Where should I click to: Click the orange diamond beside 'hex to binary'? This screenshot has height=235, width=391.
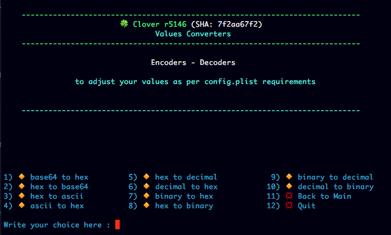(x=146, y=205)
